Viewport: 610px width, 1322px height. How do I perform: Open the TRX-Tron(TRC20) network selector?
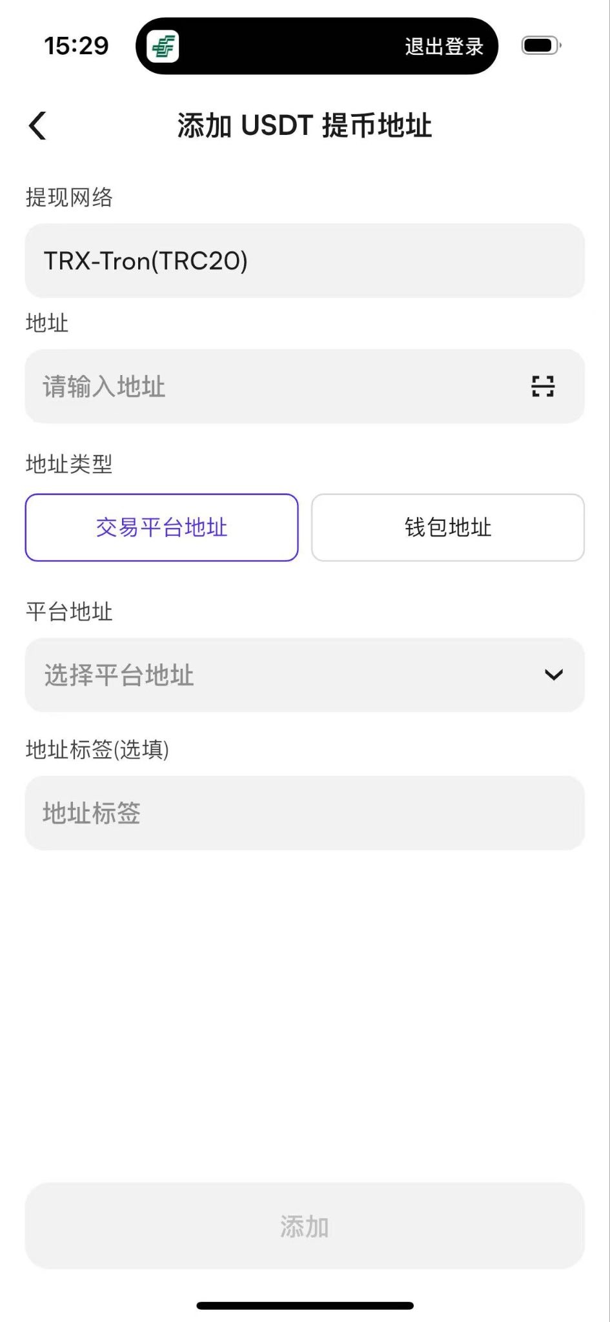305,261
